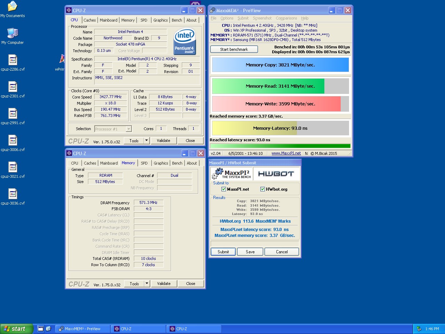Open Bench tab in top CPU-Z

(x=177, y=20)
